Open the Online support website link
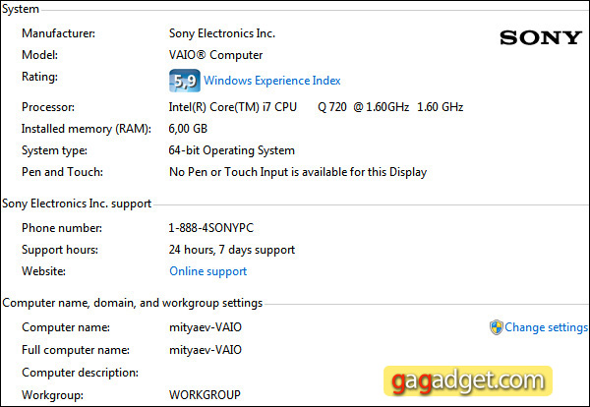The image size is (590, 407). click(208, 271)
